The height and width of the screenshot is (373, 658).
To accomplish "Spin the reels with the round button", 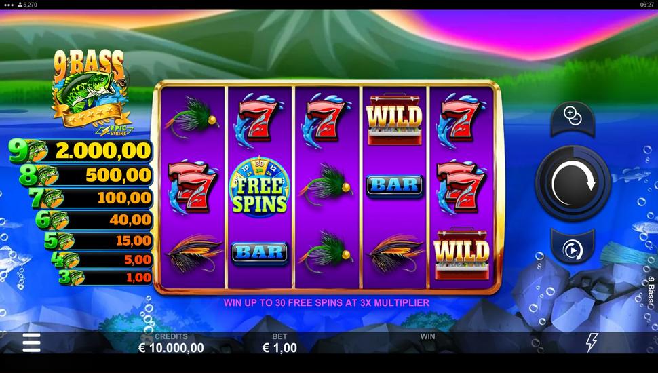I will 573,183.
